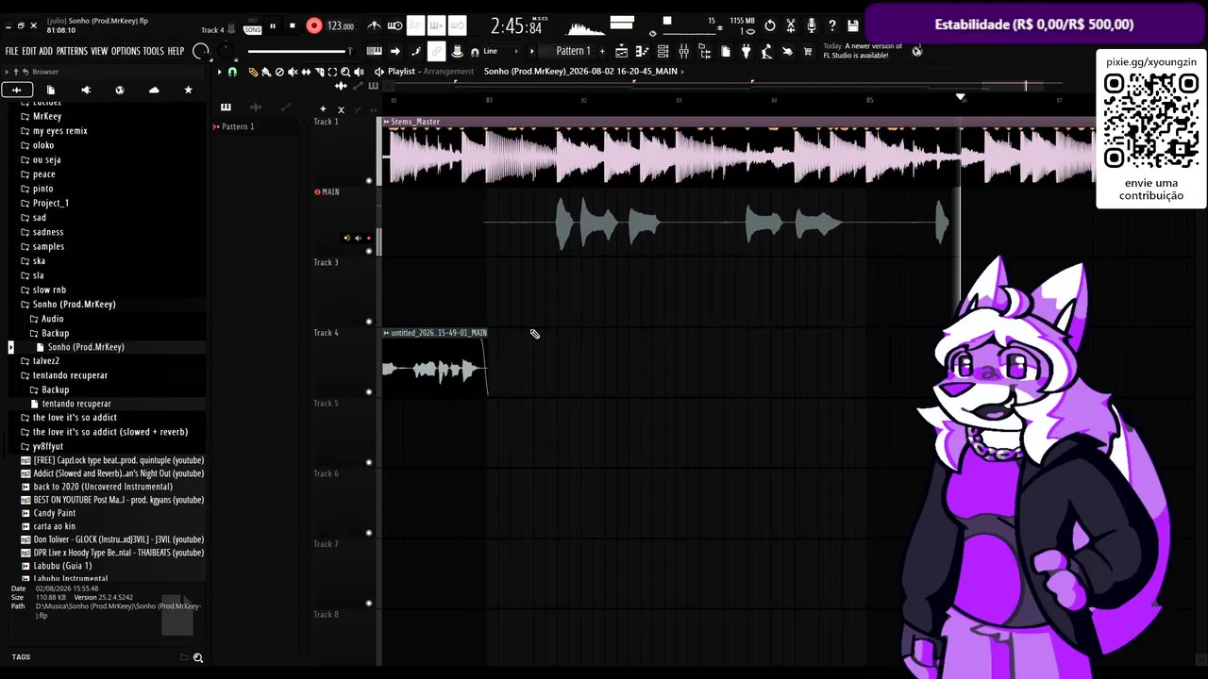Image resolution: width=1208 pixels, height=679 pixels.
Task: Open the FILE menu
Action: tap(12, 51)
